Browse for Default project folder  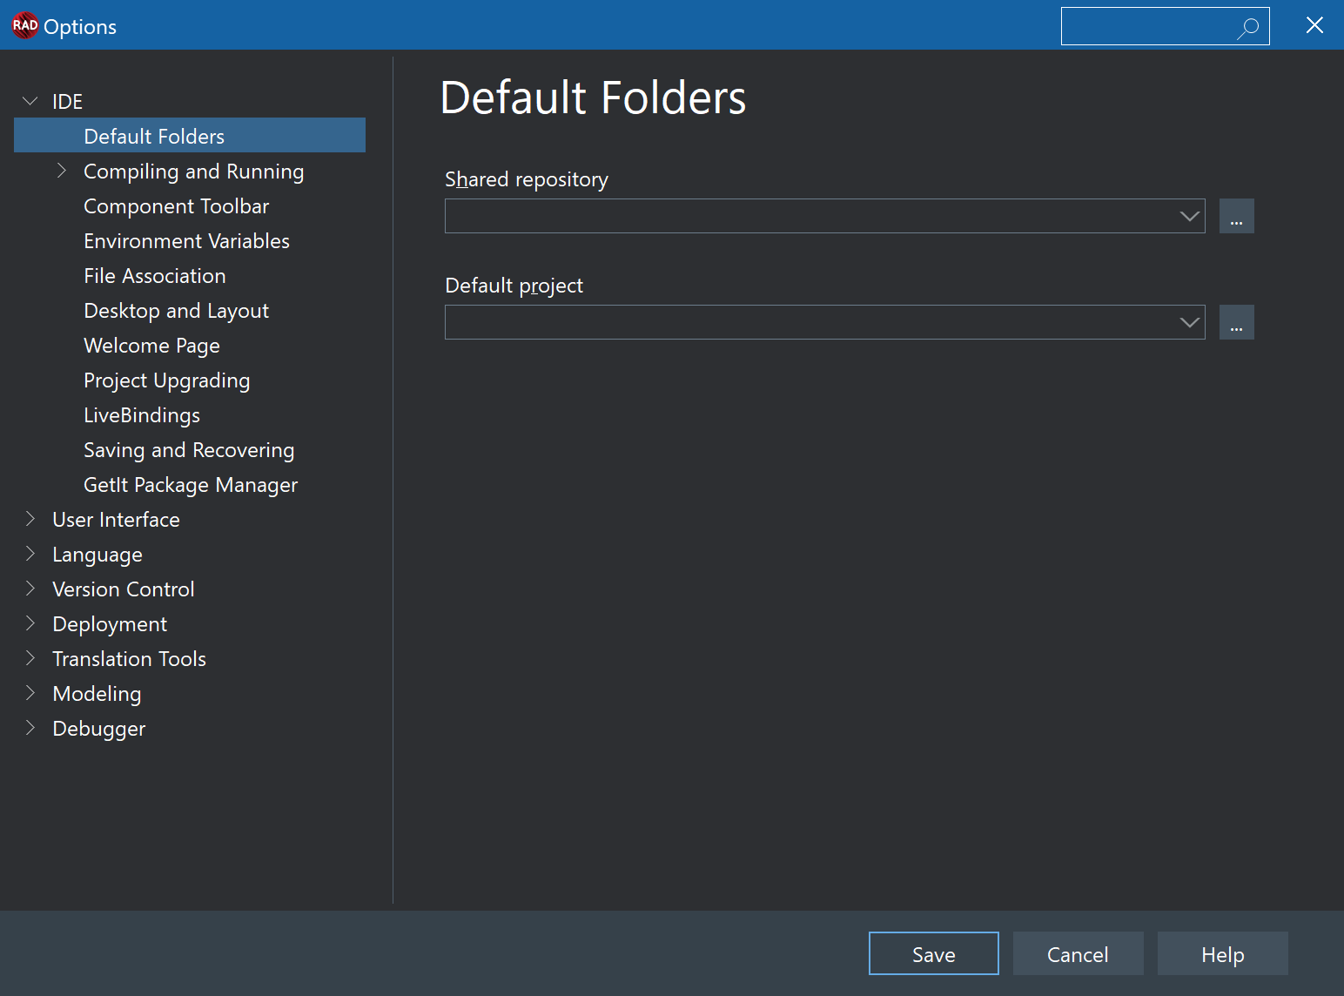[1236, 322]
